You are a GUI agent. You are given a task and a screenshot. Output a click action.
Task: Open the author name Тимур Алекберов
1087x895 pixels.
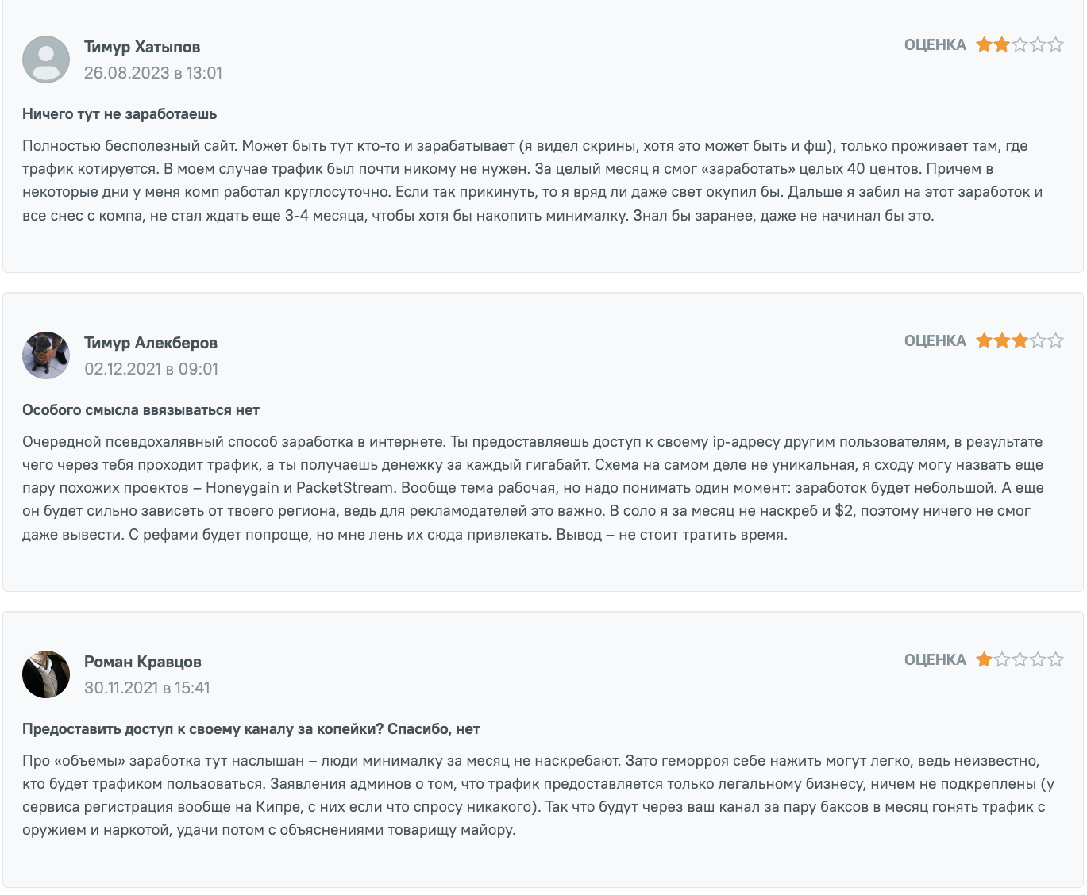[151, 343]
